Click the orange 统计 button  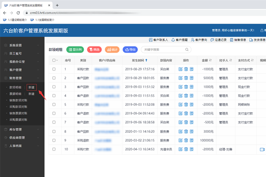click(x=112, y=50)
